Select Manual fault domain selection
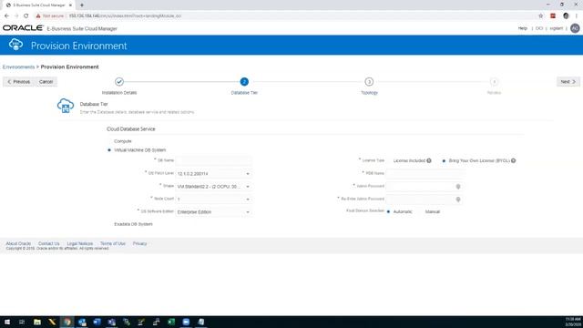The width and height of the screenshot is (583, 328). pyautogui.click(x=432, y=211)
